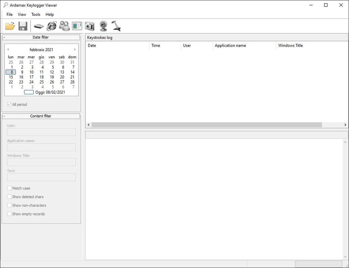Select February 26 in calendar
Image resolution: width=349 pixels, height=268 pixels.
(52, 82)
